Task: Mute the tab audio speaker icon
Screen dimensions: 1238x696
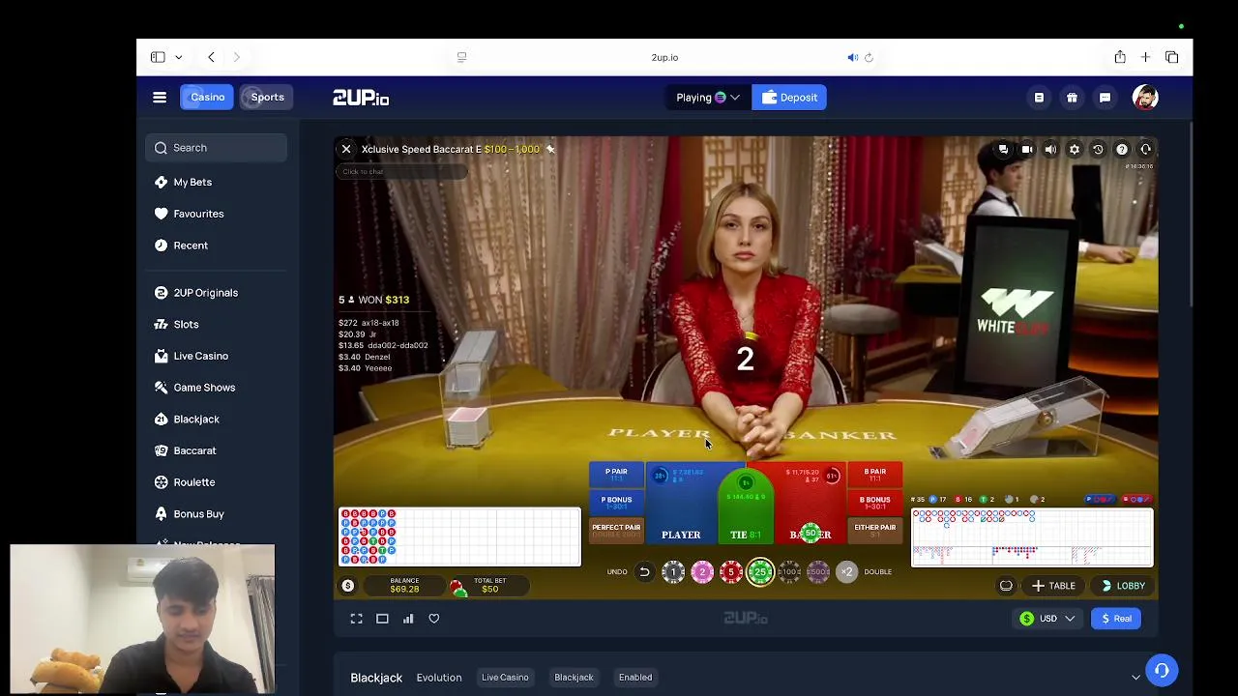Action: point(852,57)
